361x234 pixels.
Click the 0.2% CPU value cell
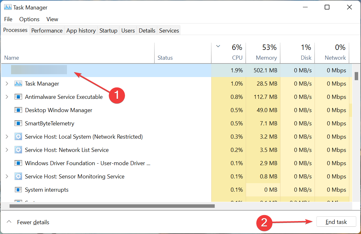coord(229,150)
